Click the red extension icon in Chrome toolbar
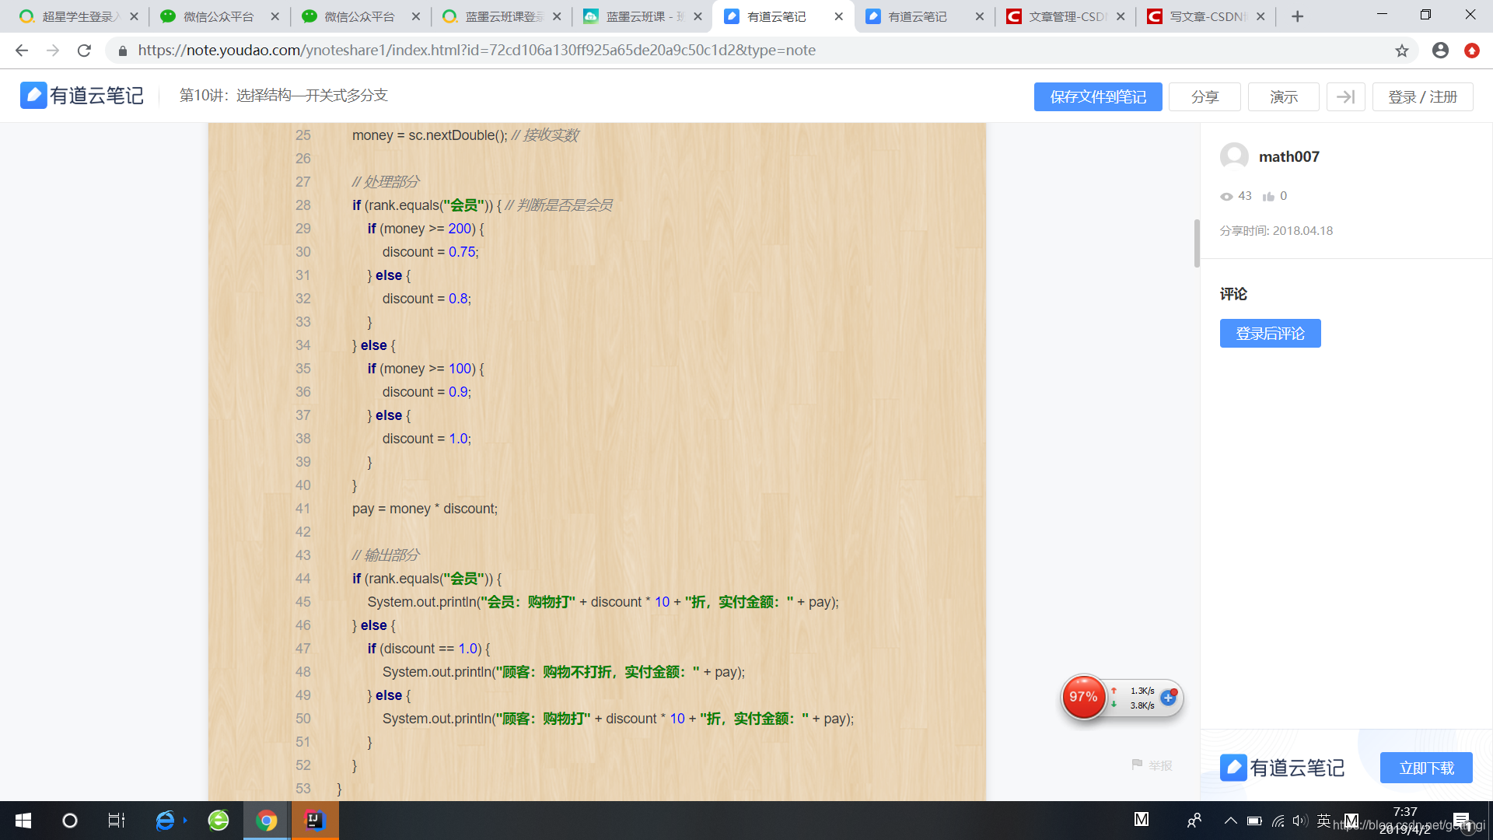Viewport: 1493px width, 840px height. (1472, 51)
